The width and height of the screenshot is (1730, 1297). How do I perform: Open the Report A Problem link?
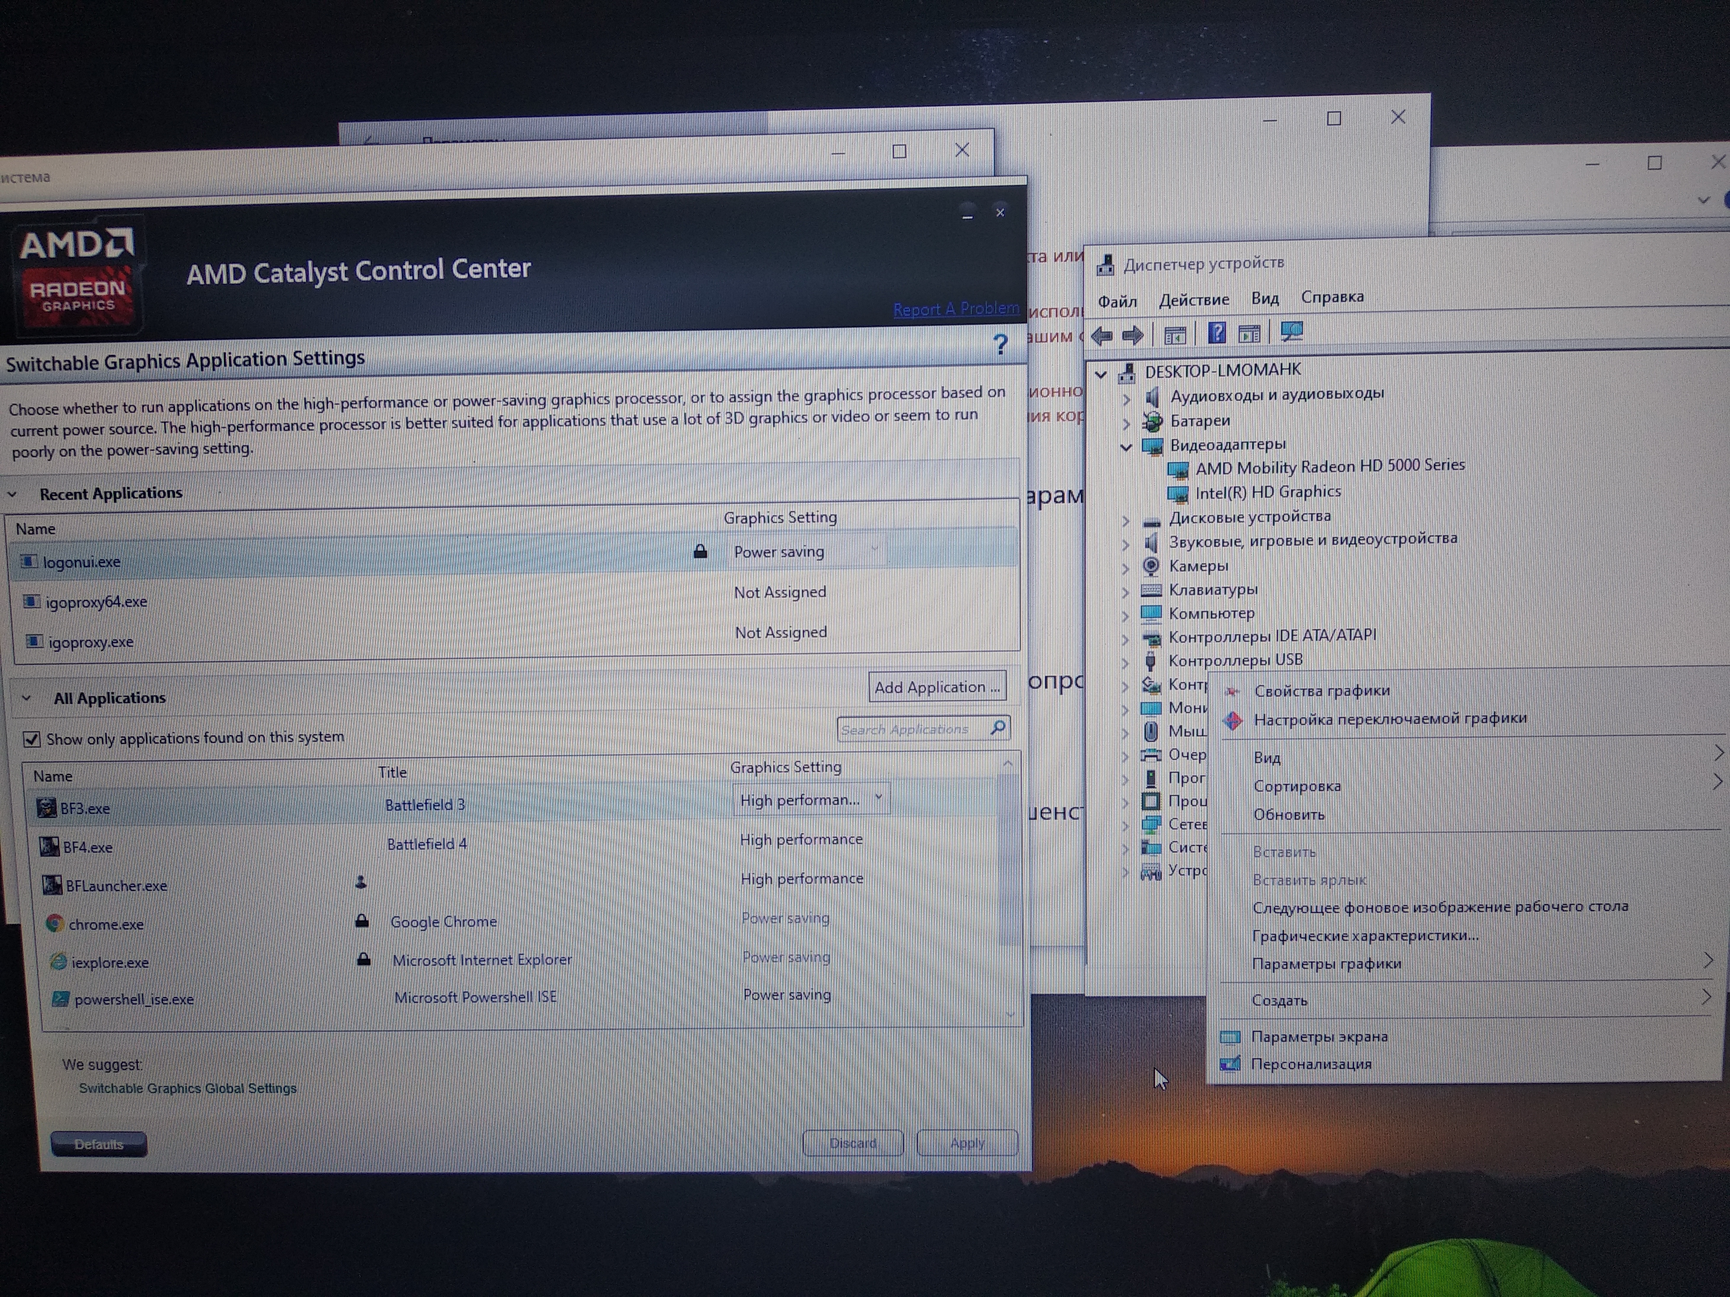(x=956, y=310)
